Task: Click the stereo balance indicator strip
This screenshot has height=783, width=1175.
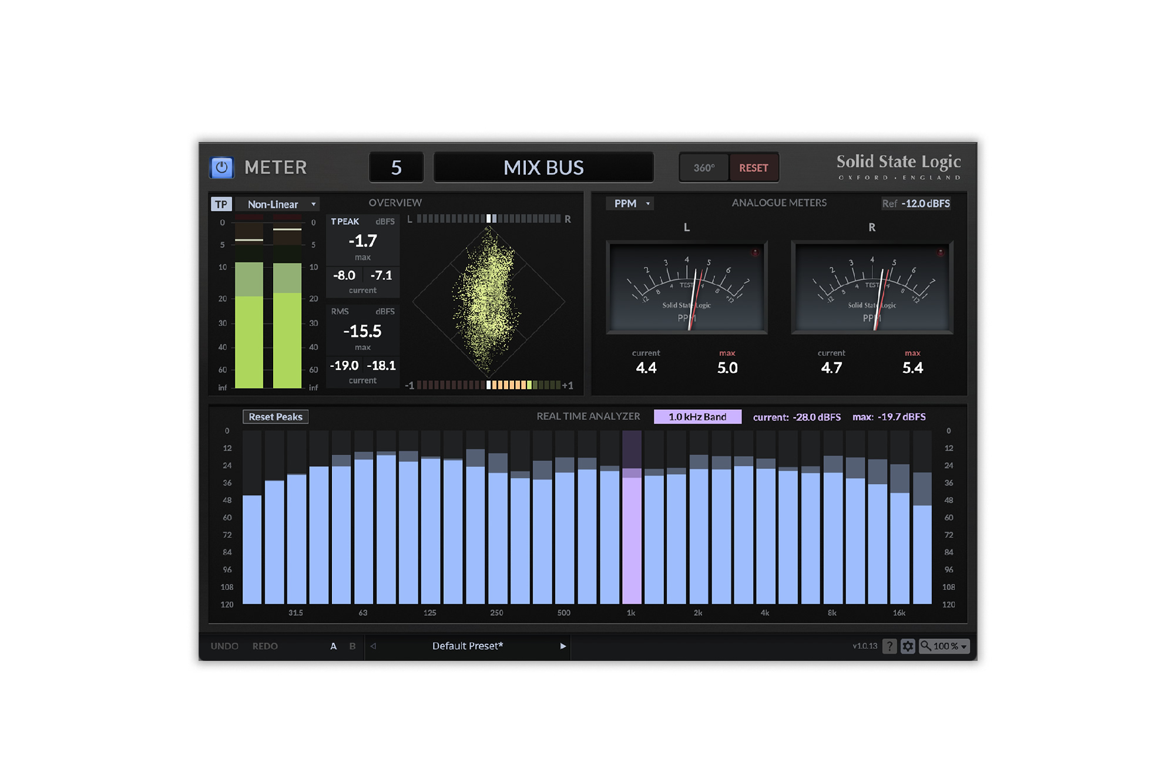Action: pos(491,218)
